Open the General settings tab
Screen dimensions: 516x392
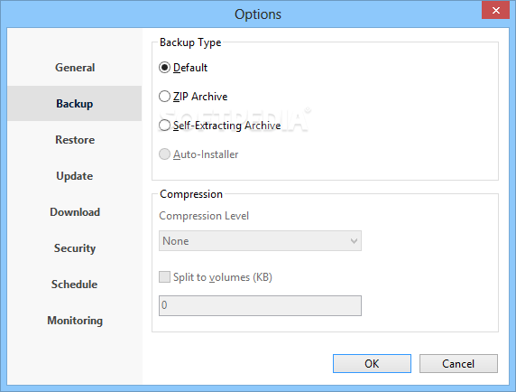click(75, 68)
